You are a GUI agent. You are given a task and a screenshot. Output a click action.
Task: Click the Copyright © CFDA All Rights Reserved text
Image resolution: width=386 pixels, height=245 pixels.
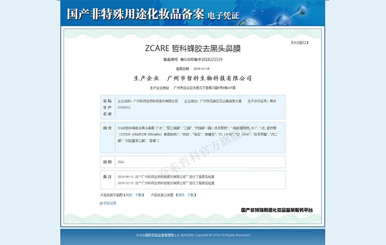[222, 235]
